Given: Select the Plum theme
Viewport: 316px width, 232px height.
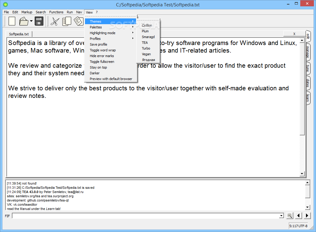Looking at the screenshot, I should pyautogui.click(x=148, y=31).
